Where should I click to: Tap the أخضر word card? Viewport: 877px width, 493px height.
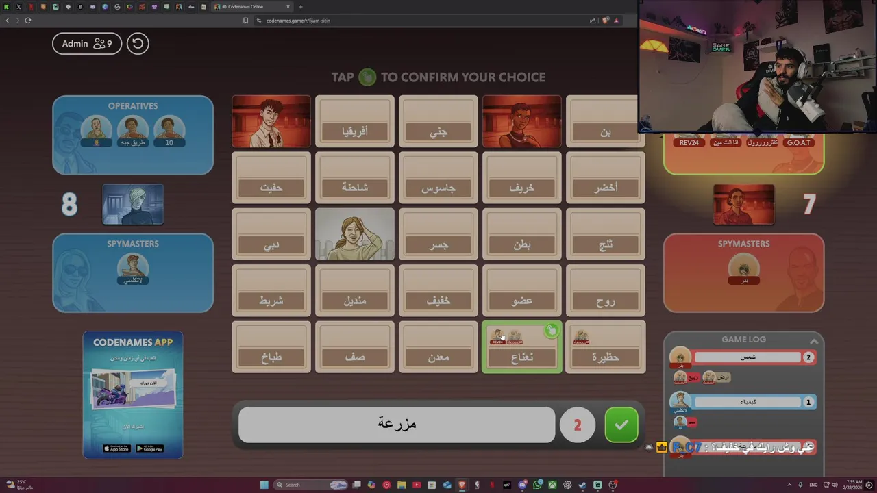click(x=606, y=178)
